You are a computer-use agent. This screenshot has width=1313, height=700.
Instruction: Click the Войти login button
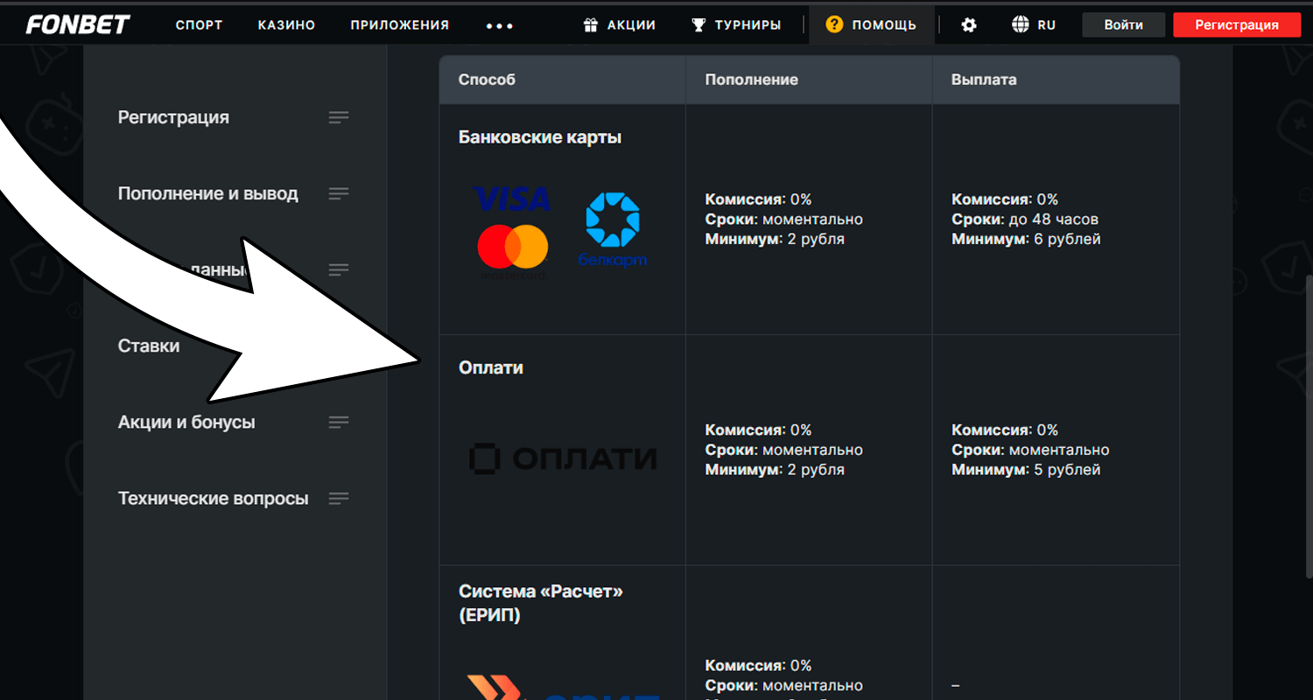pyautogui.click(x=1123, y=24)
